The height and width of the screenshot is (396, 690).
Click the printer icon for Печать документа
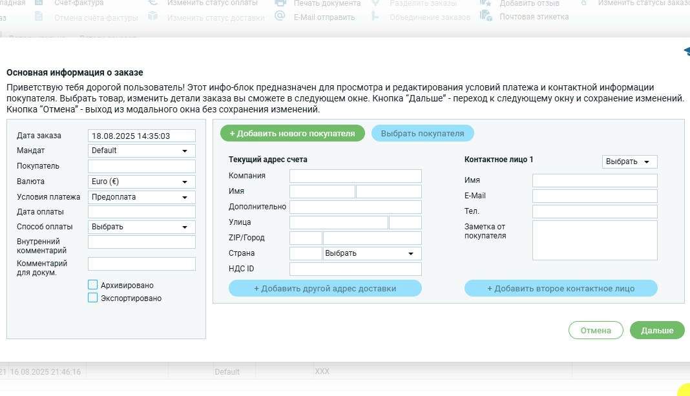280,3
